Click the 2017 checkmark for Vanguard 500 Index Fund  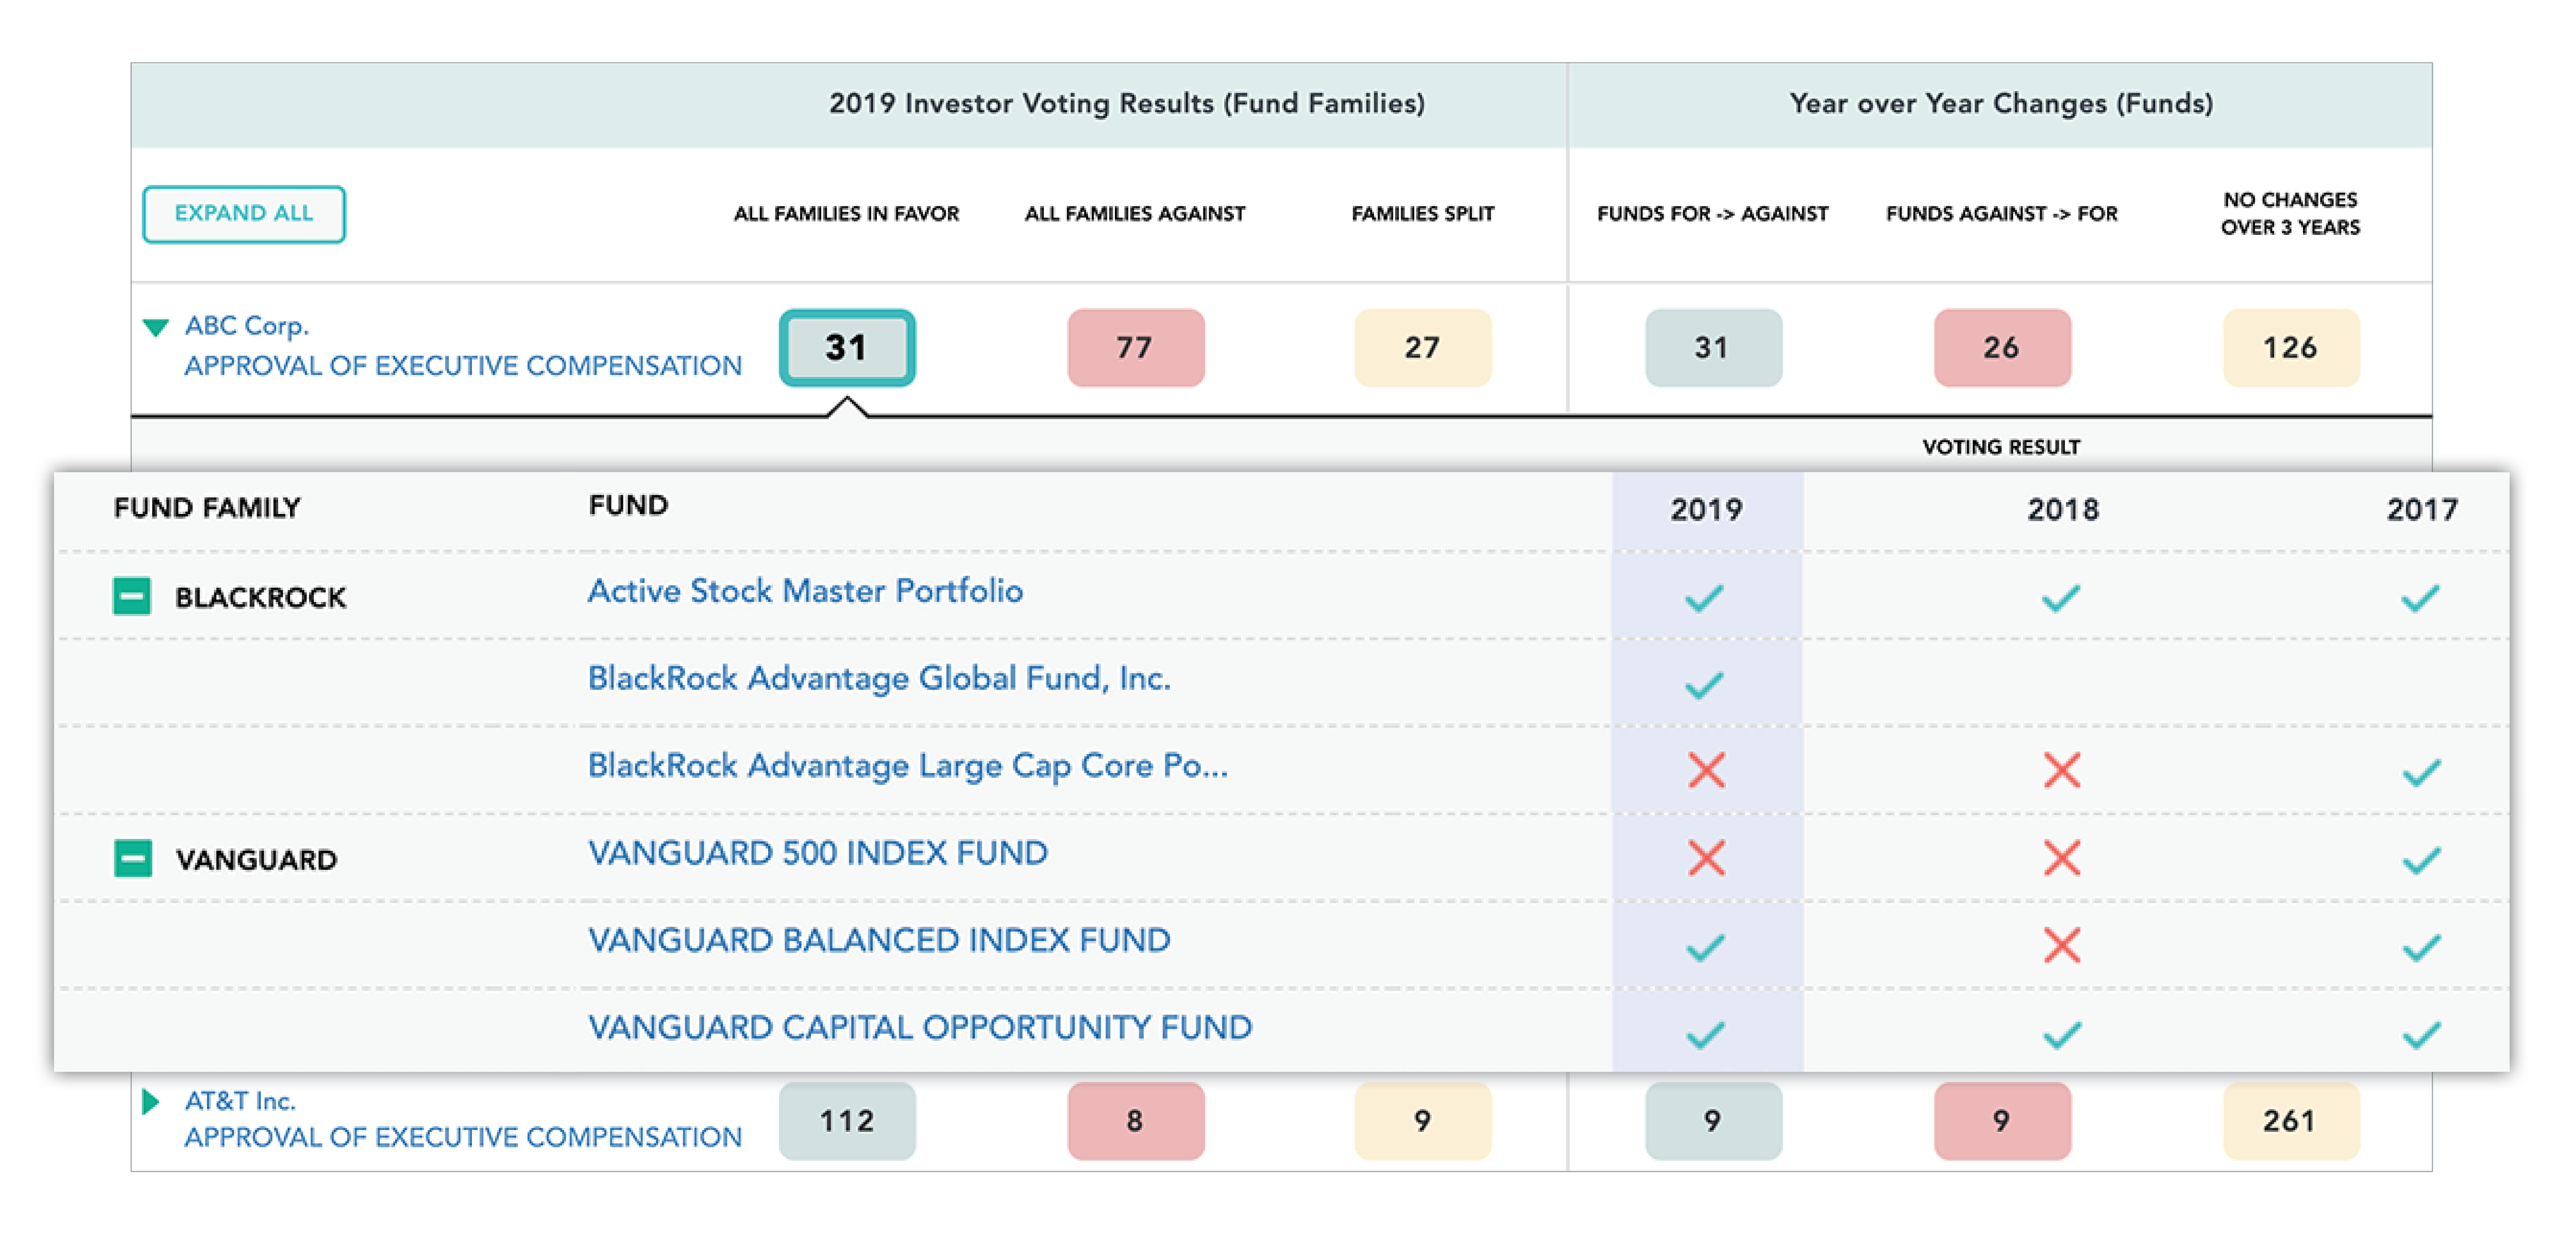[x=2421, y=860]
